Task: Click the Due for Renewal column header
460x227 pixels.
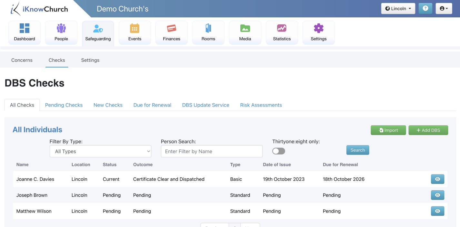Action: pos(340,165)
